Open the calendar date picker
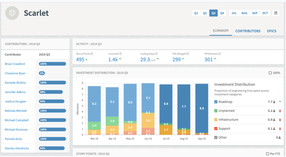 pyautogui.click(x=276, y=13)
